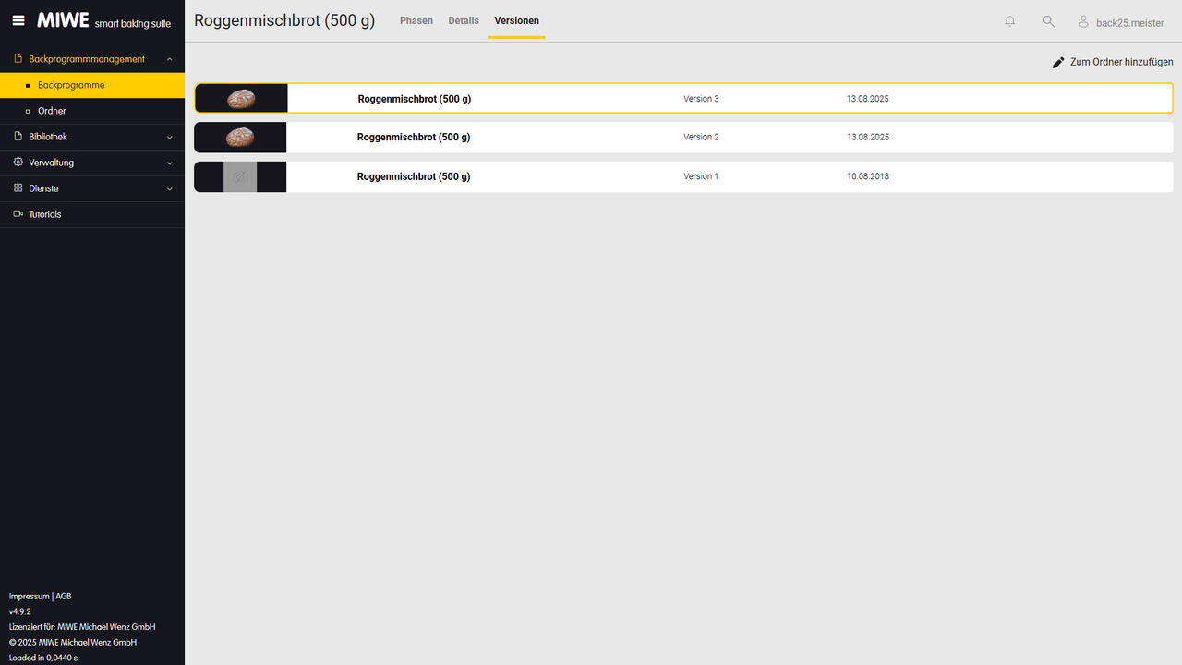The image size is (1182, 665).
Task: Select Ordner in the sidebar
Action: 52,111
